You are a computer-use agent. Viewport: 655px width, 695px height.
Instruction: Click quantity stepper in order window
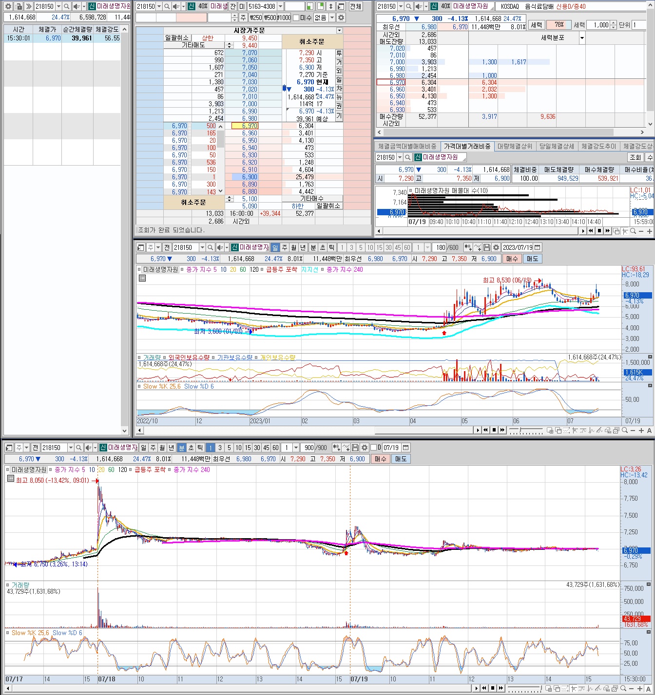(x=235, y=18)
